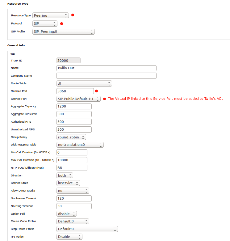Open the PAI Action dropdown
230x241 pixels.
click(69, 237)
